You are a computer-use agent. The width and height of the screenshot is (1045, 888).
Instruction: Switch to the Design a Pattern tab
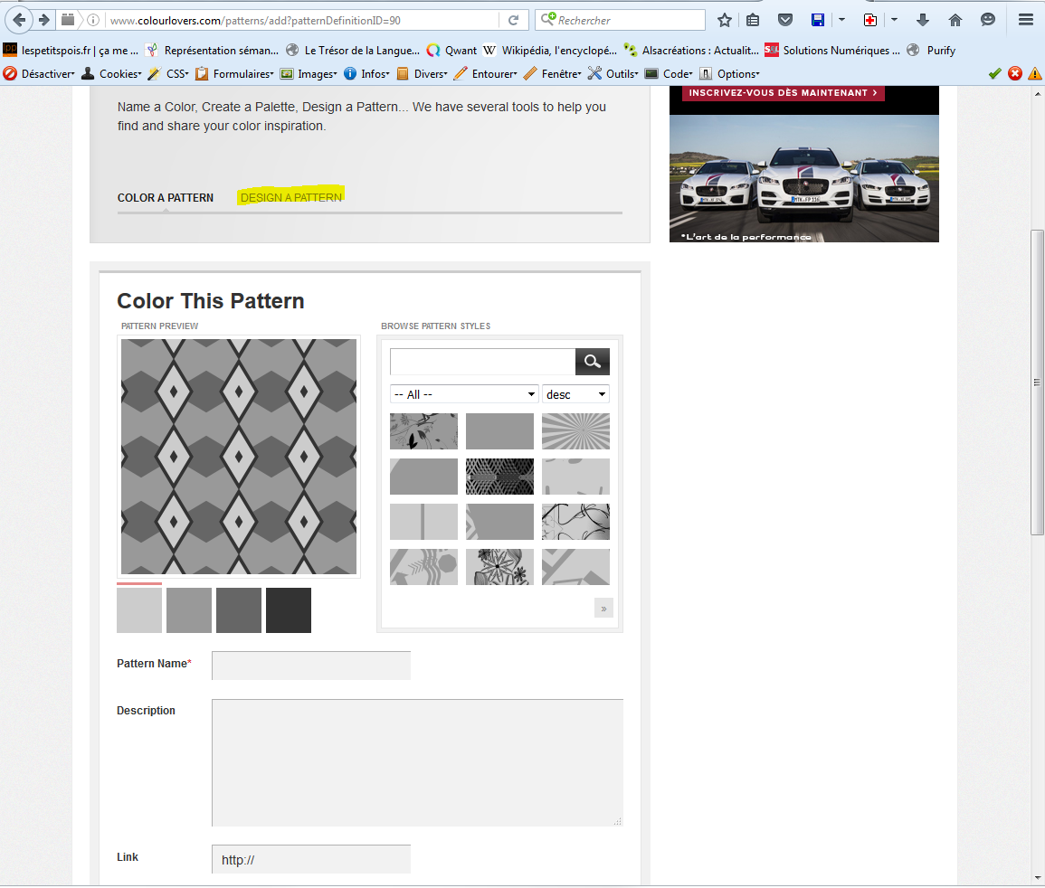point(290,197)
